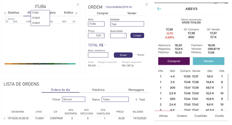232x125 pixels.
Task: Click the Ativo input field
Action: 96,24
